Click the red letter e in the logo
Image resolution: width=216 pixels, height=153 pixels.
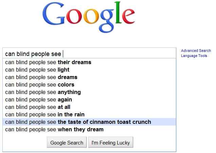pyautogui.click(x=128, y=16)
